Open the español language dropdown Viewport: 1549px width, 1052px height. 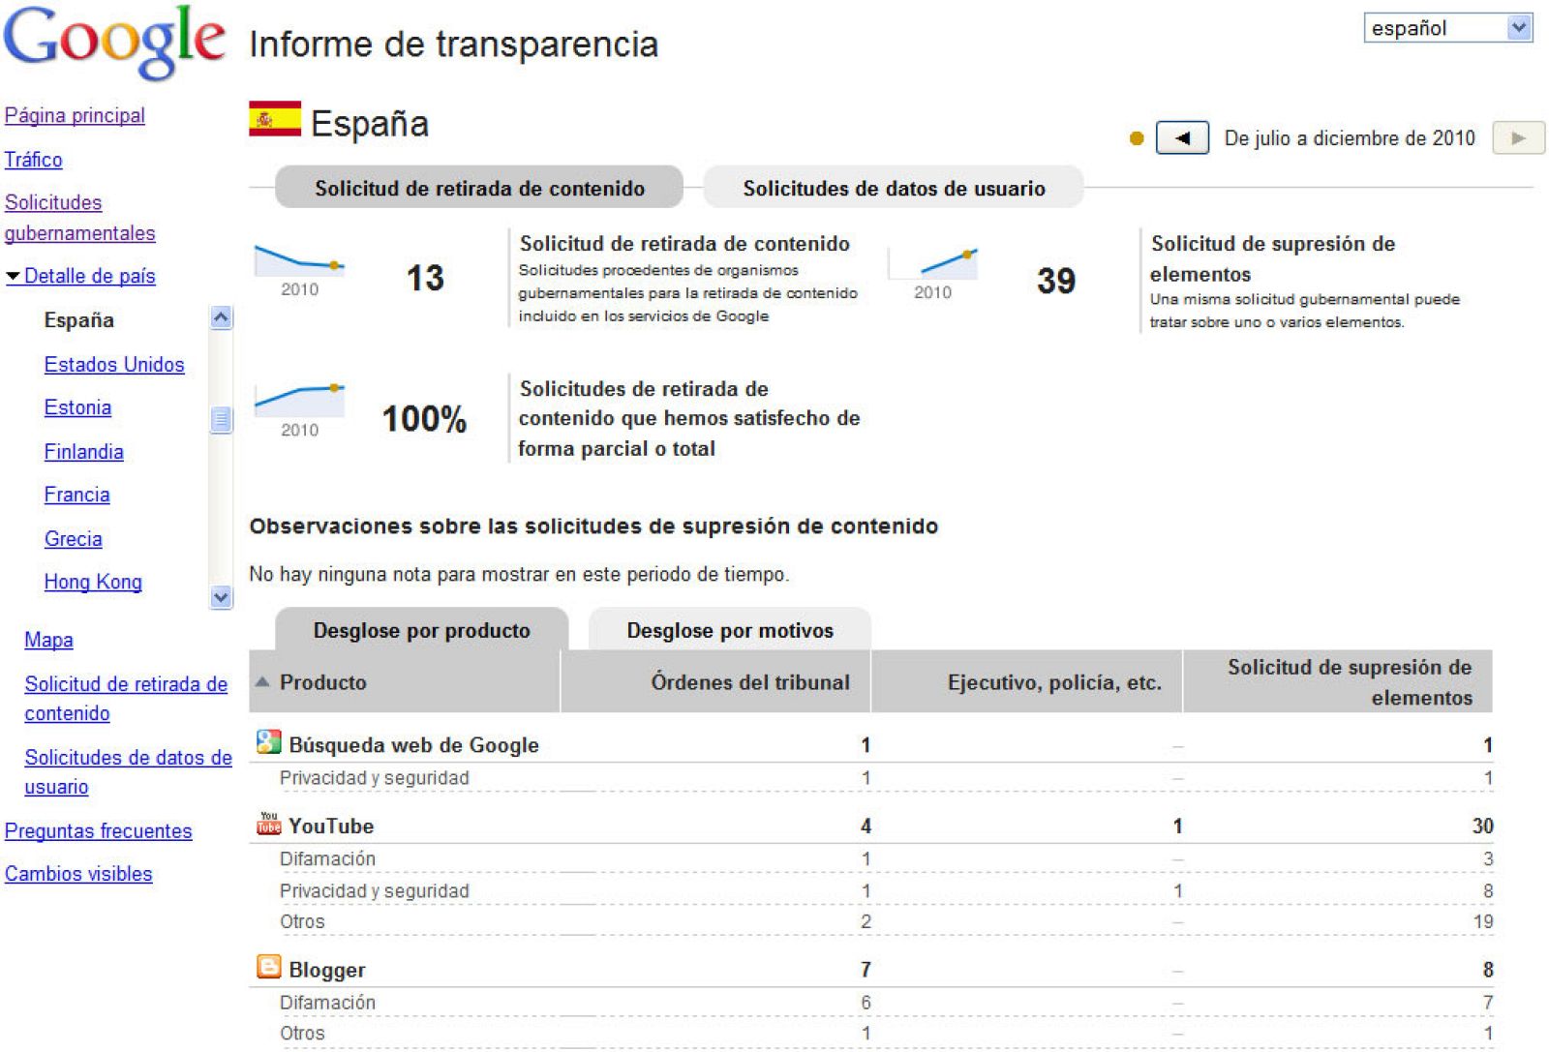(x=1446, y=26)
